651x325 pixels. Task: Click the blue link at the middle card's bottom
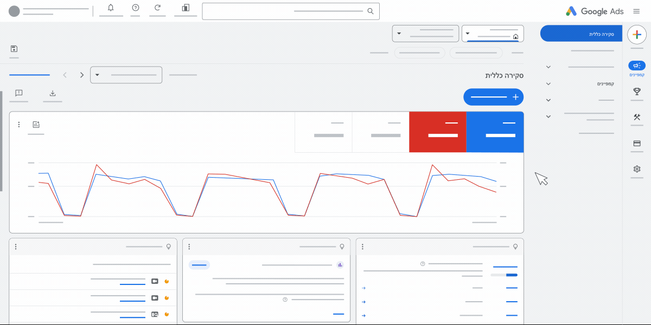(x=339, y=314)
